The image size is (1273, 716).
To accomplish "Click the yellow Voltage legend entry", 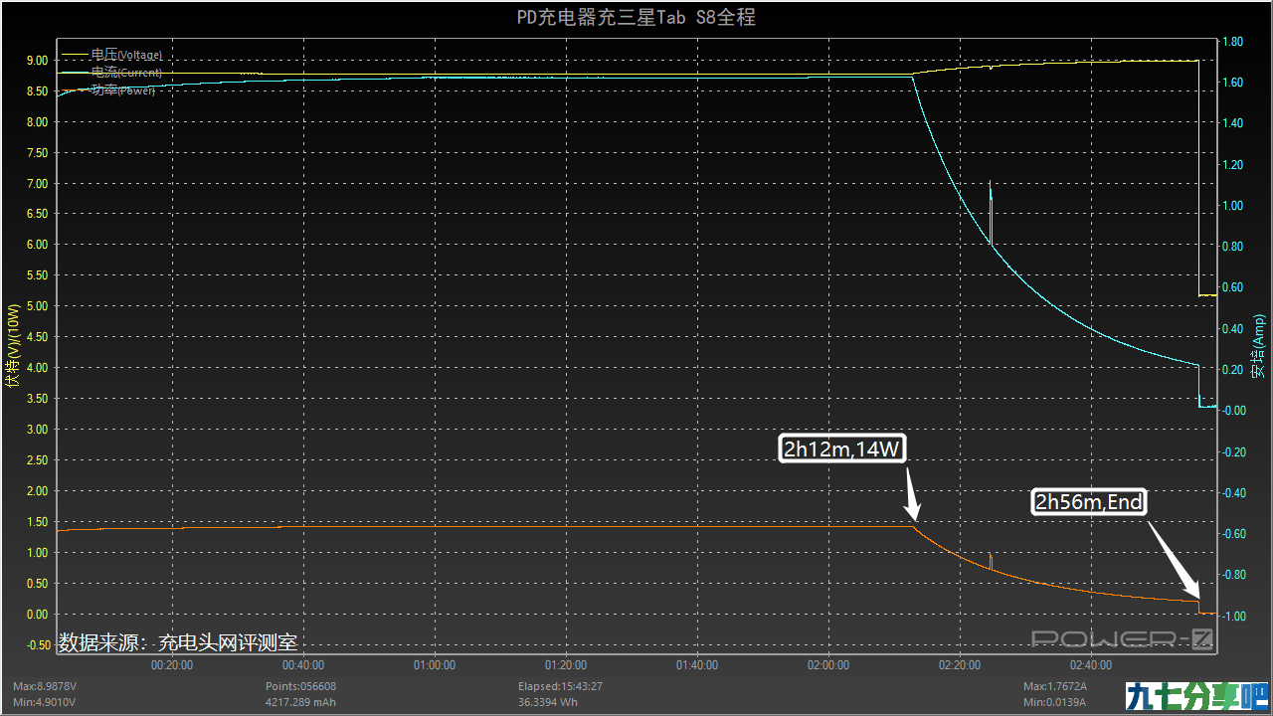I will [x=112, y=56].
